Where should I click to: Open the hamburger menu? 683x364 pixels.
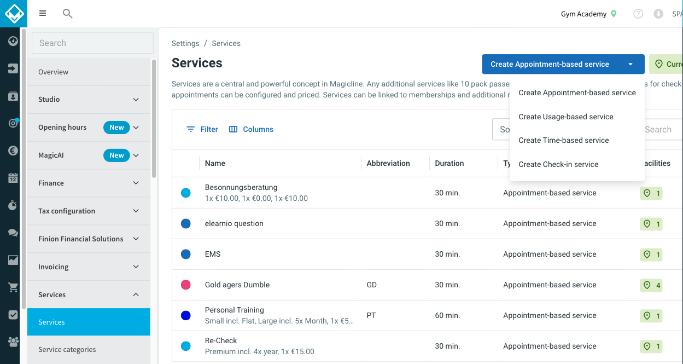pos(43,14)
